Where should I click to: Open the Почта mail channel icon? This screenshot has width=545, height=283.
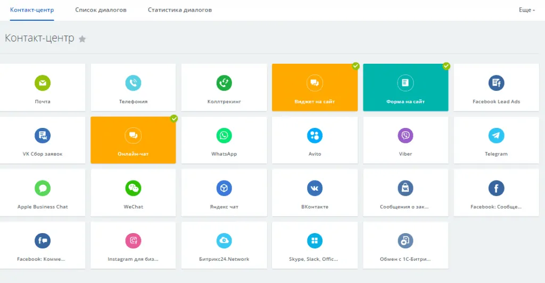(43, 83)
